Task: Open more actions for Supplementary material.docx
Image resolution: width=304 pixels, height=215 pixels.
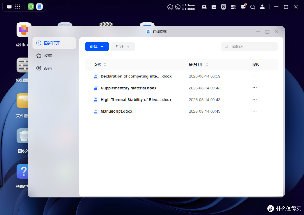Action: click(x=254, y=88)
